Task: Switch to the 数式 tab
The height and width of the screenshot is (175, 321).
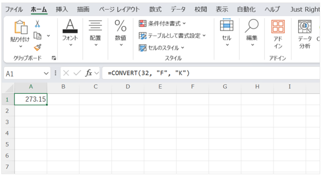Action: coord(155,10)
